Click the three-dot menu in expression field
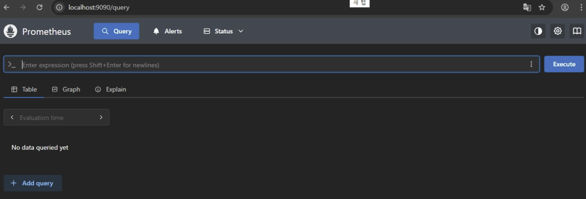Image resolution: width=586 pixels, height=199 pixels. [531, 64]
